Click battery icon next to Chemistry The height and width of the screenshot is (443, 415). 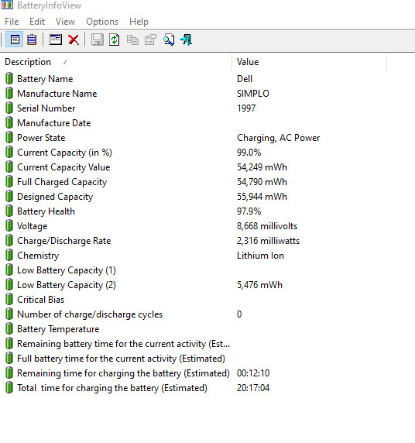click(x=9, y=255)
